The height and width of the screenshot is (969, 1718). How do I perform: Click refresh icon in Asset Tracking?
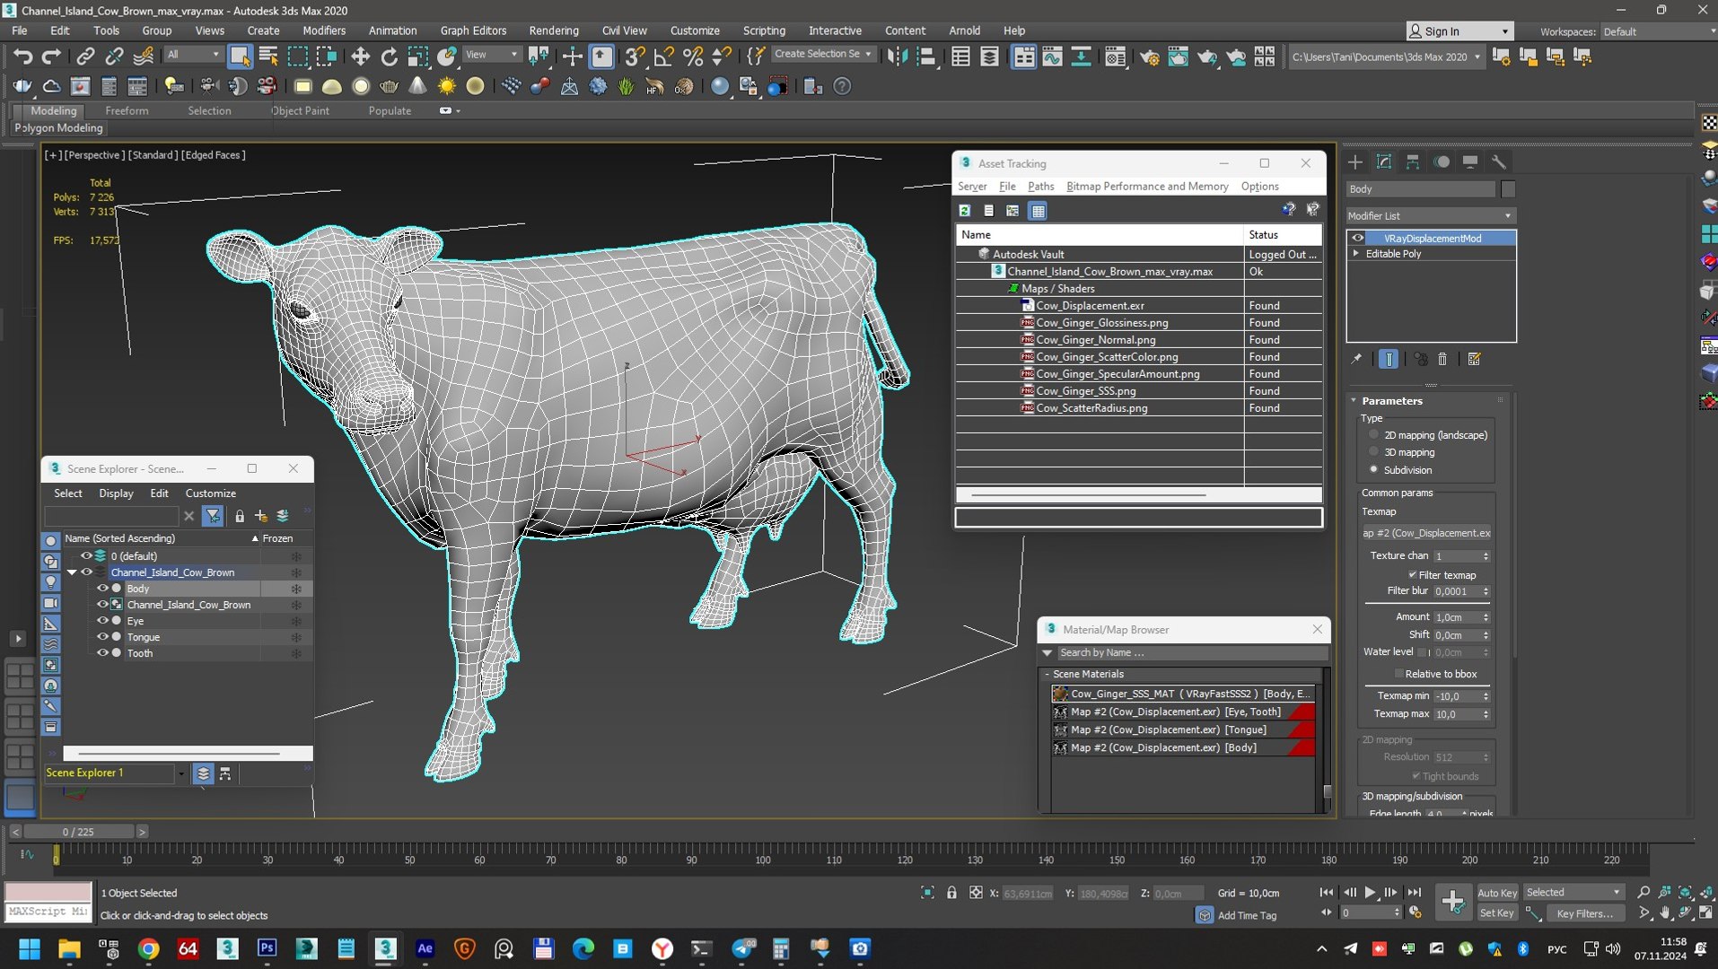pyautogui.click(x=965, y=211)
